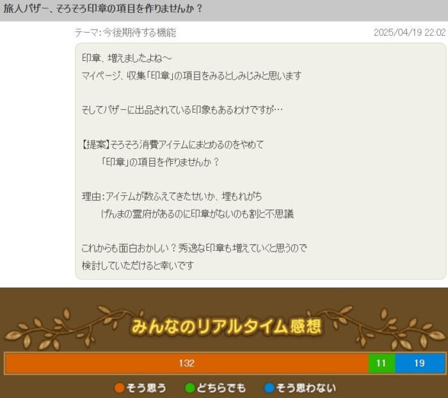448x398 pixels.
Task: Vote with the そう思う text label
Action: click(x=148, y=388)
